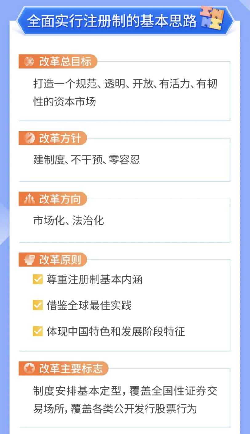Click the text 建制度、不干预、零容忍
The width and height of the screenshot is (250, 434).
(x=87, y=160)
